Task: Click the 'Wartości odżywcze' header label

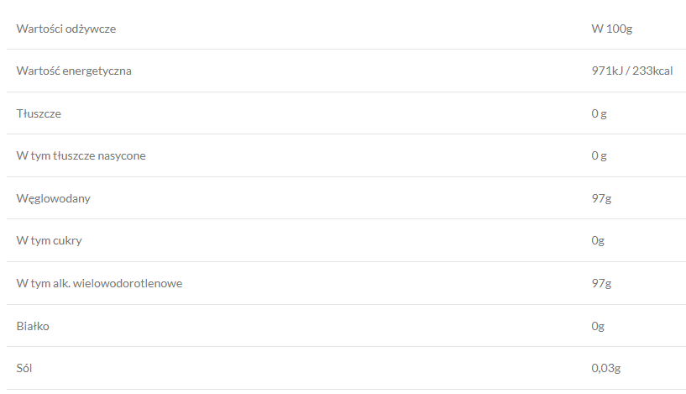Action: click(x=66, y=29)
